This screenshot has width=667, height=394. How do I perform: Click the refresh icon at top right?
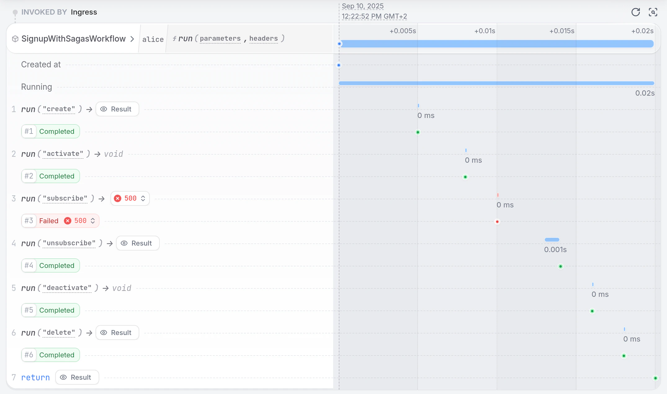(635, 12)
